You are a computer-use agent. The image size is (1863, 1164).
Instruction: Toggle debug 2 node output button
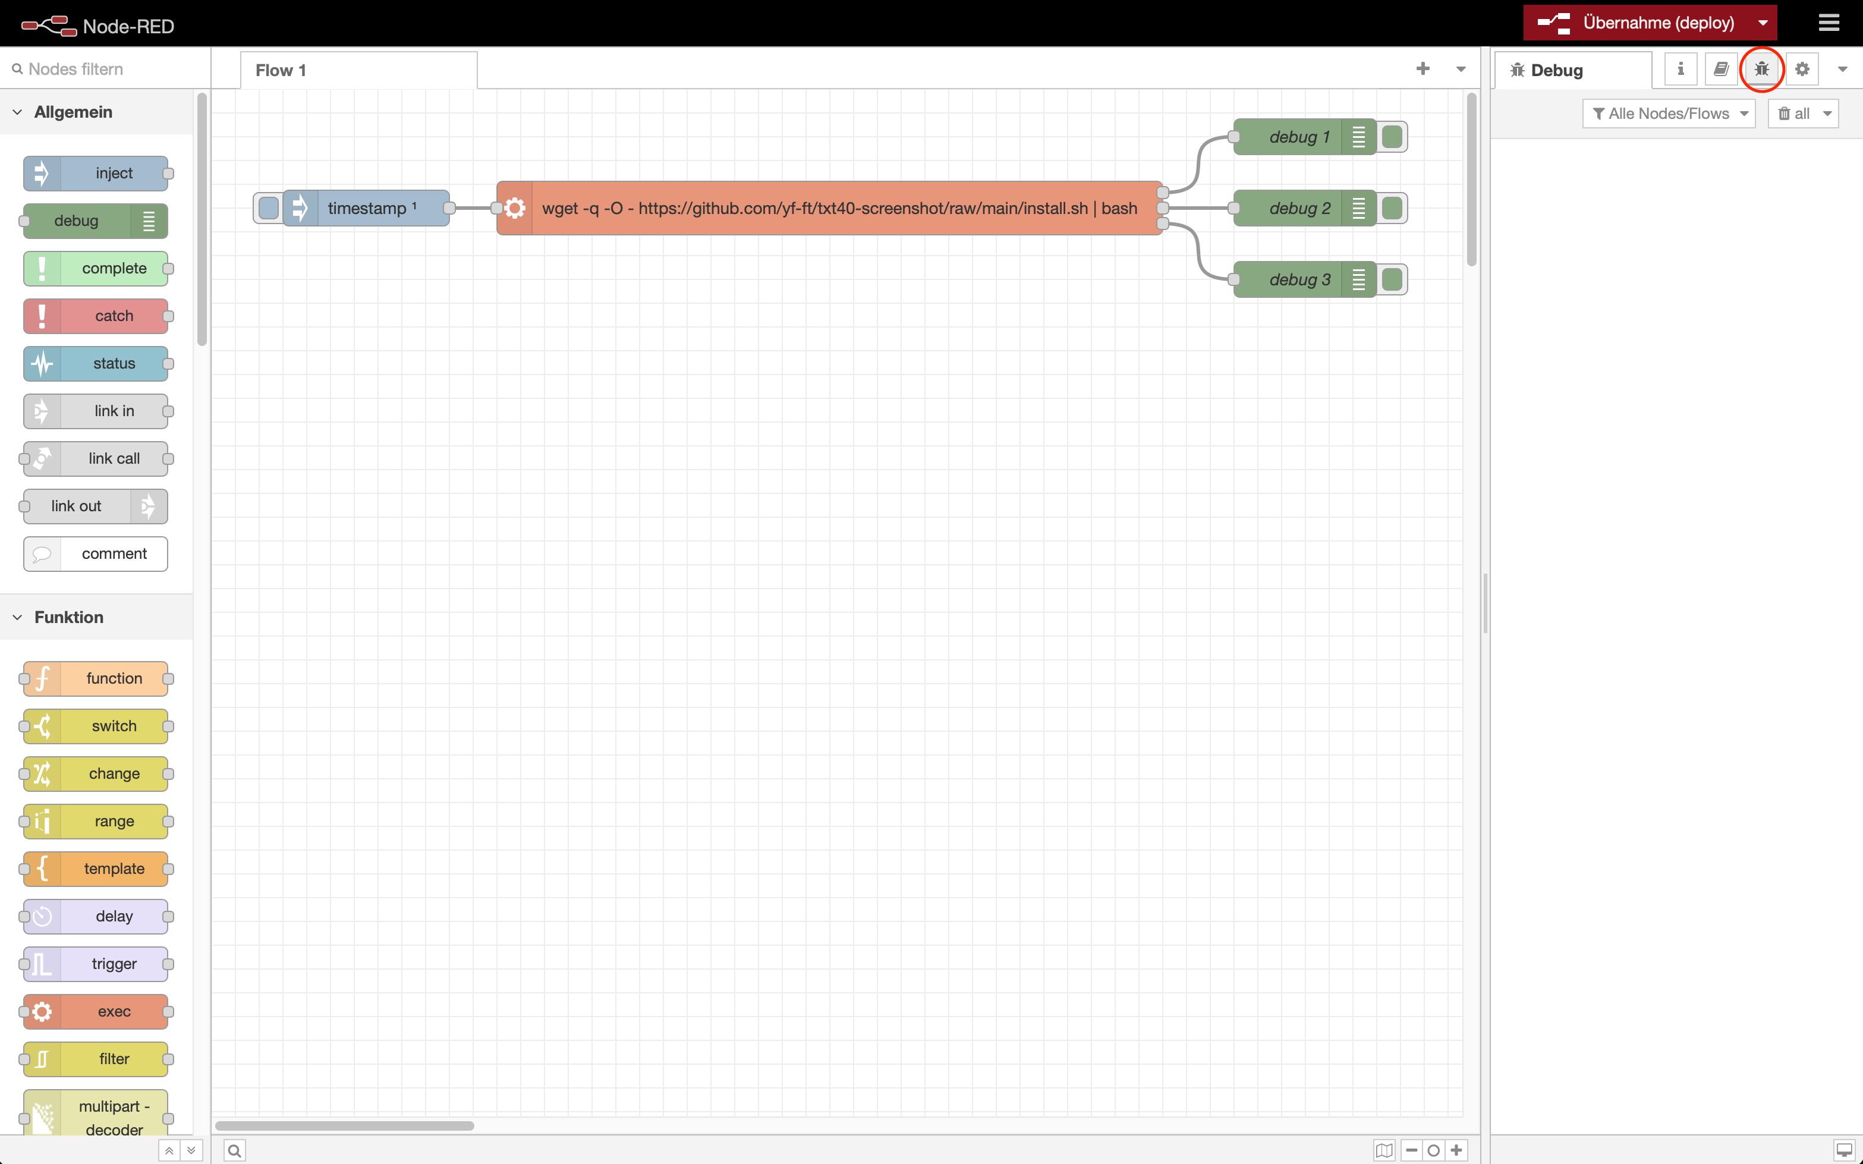click(1392, 208)
